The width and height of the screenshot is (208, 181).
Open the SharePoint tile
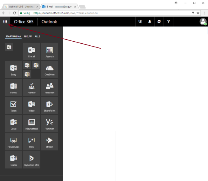click(x=49, y=106)
